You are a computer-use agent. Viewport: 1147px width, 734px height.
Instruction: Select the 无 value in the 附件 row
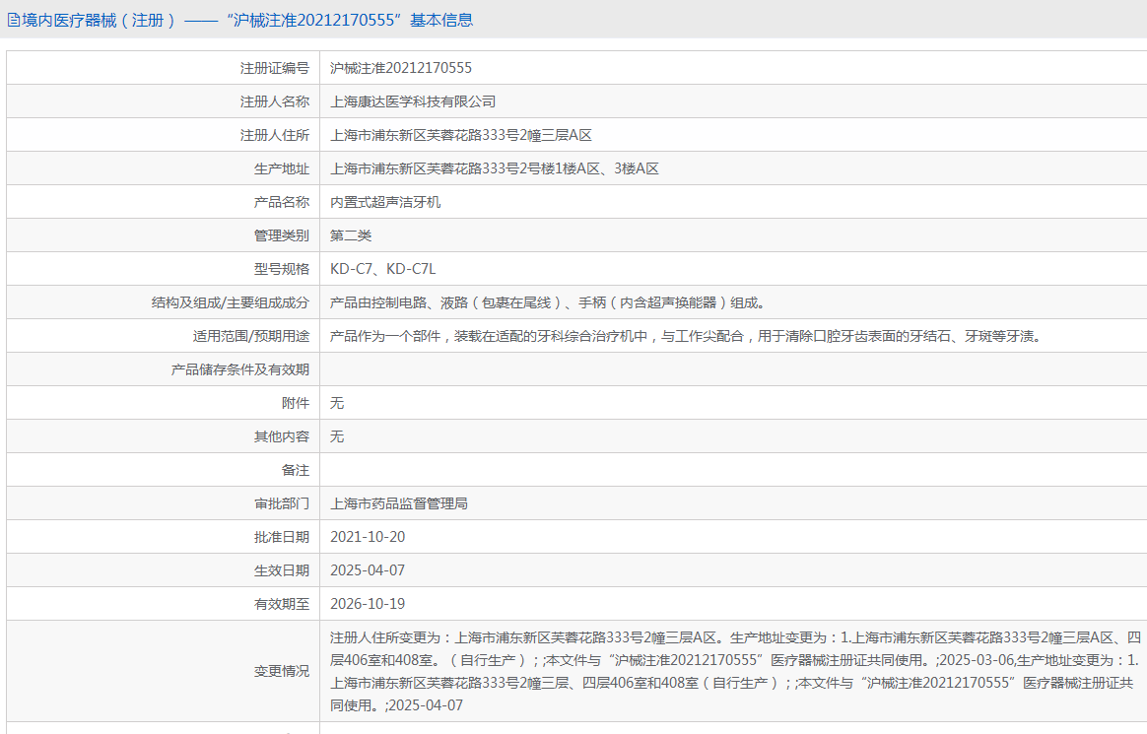click(336, 404)
